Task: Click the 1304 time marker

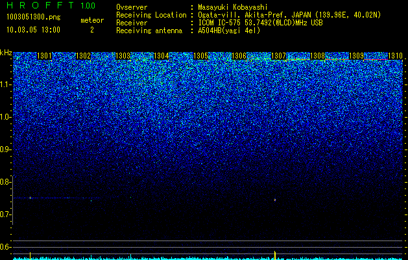Action: click(162, 56)
